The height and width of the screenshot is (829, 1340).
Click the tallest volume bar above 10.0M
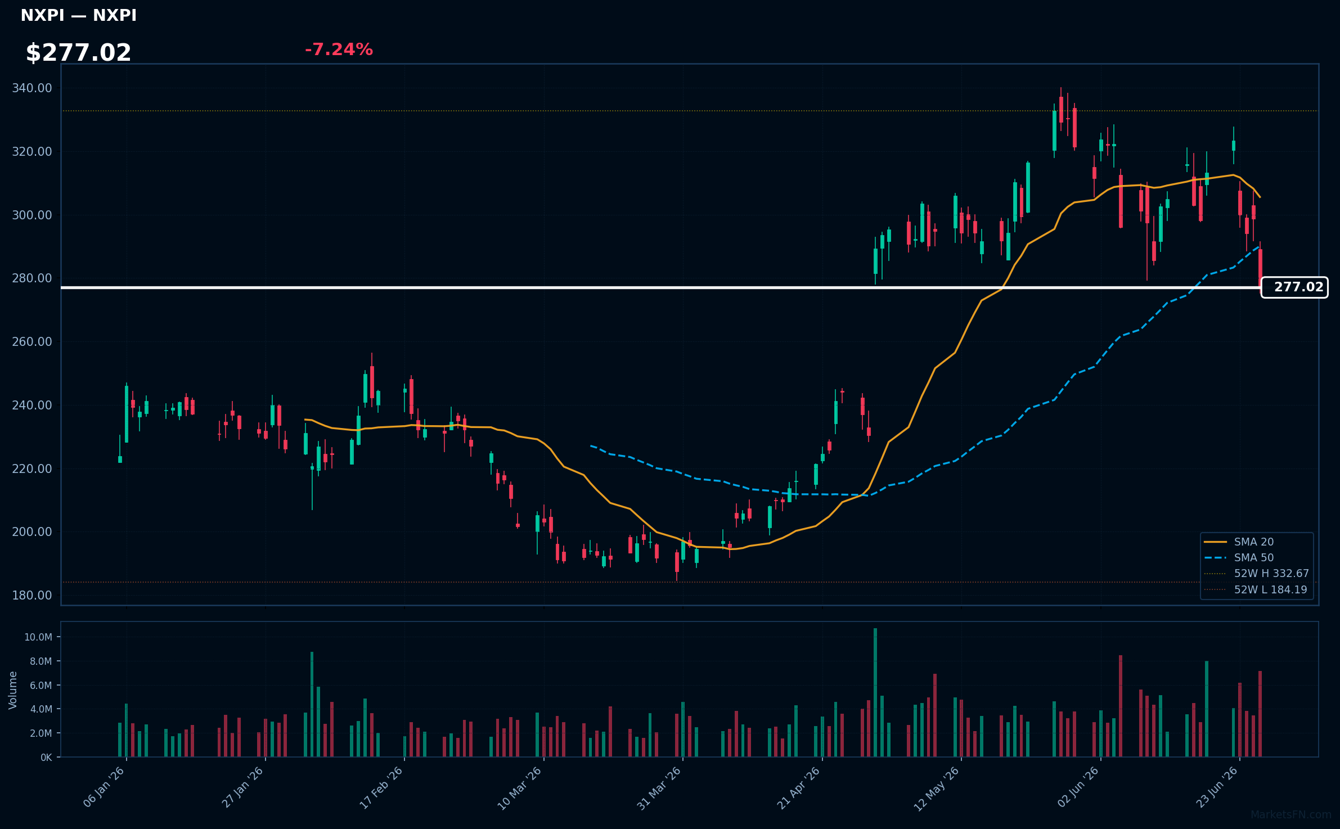pyautogui.click(x=875, y=692)
